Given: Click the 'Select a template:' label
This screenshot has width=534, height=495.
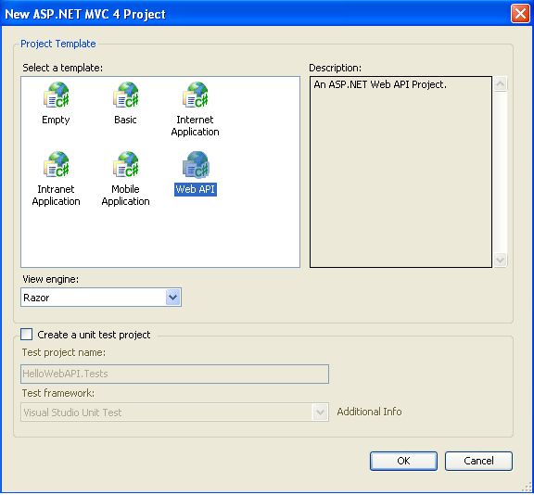Looking at the screenshot, I should (x=63, y=68).
